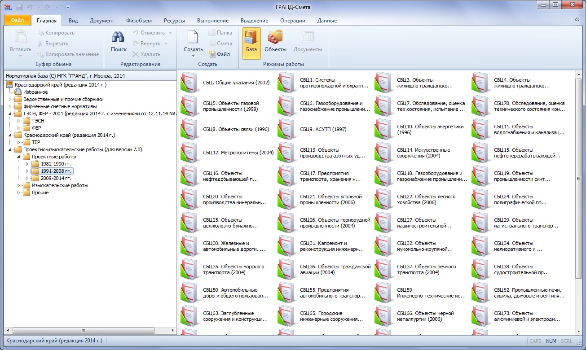
Task: Open the Файл application menu
Action: pyautogui.click(x=17, y=20)
